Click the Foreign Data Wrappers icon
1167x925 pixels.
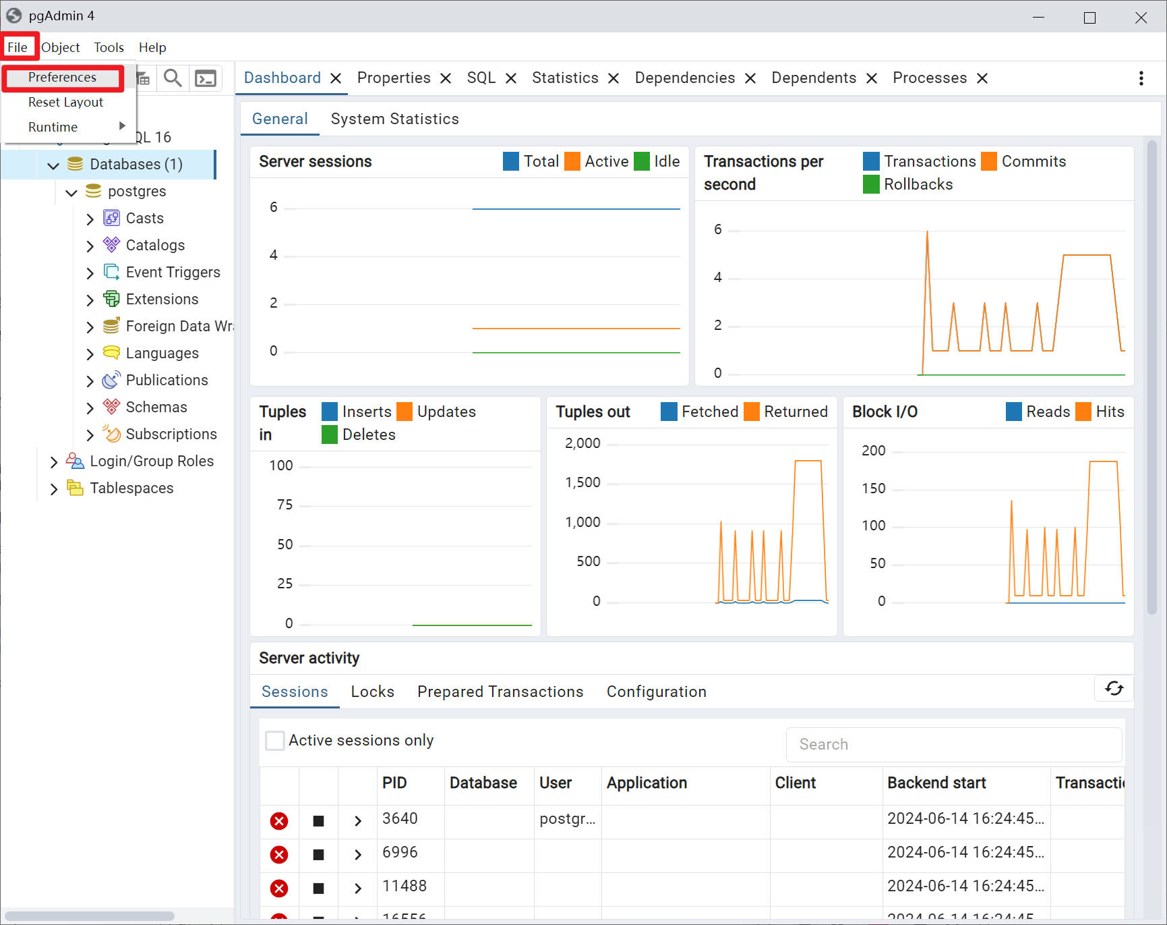tap(111, 326)
